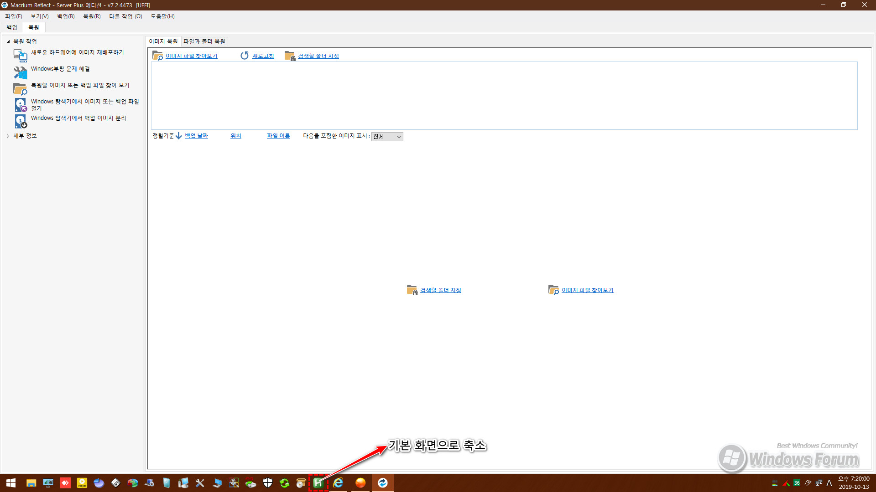Click the red AnyDesk taskbar icon
The height and width of the screenshot is (492, 876).
click(65, 483)
